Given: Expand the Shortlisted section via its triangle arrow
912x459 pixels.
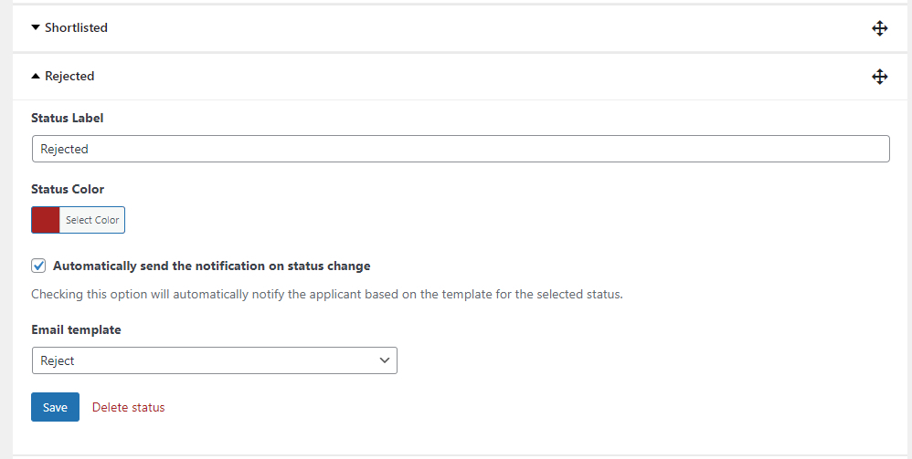Looking at the screenshot, I should pos(36,27).
